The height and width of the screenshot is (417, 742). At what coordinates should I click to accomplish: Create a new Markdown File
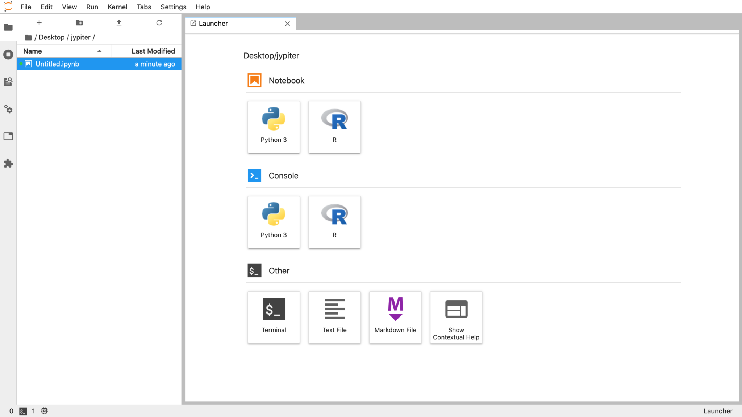pos(395,317)
